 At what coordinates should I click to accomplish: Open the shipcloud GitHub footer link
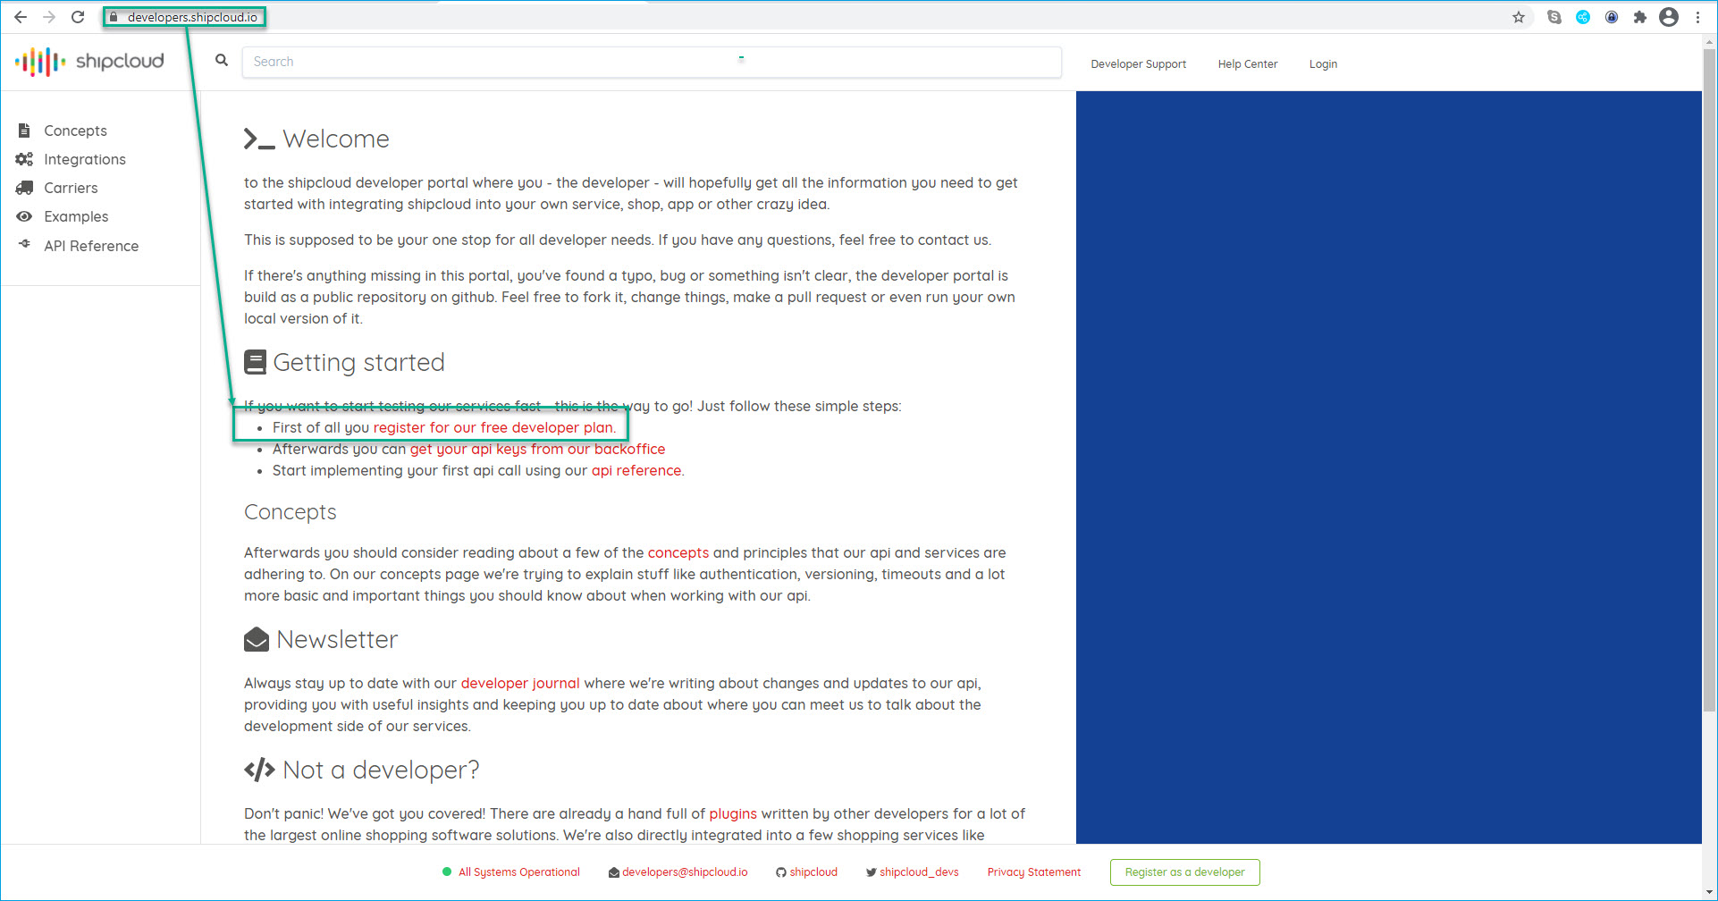pos(813,872)
